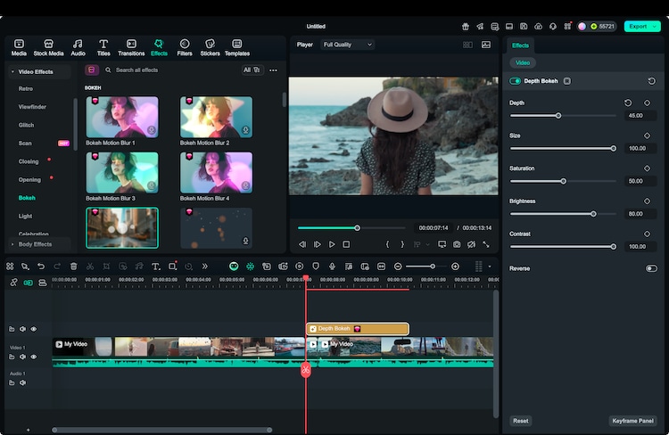Image resolution: width=669 pixels, height=435 pixels.
Task: Switch to the Filters tab
Action: click(x=185, y=48)
